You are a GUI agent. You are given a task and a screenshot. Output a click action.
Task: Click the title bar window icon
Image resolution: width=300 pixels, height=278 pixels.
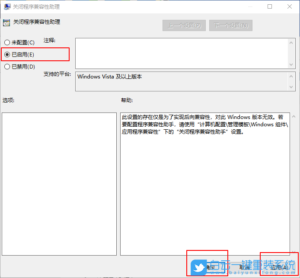click(7, 6)
